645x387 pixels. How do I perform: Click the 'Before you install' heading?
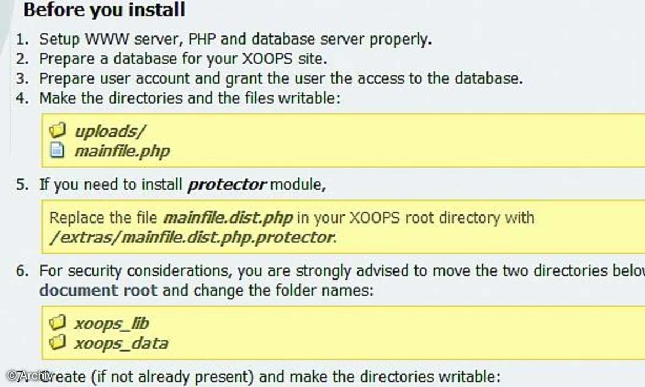coord(104,9)
